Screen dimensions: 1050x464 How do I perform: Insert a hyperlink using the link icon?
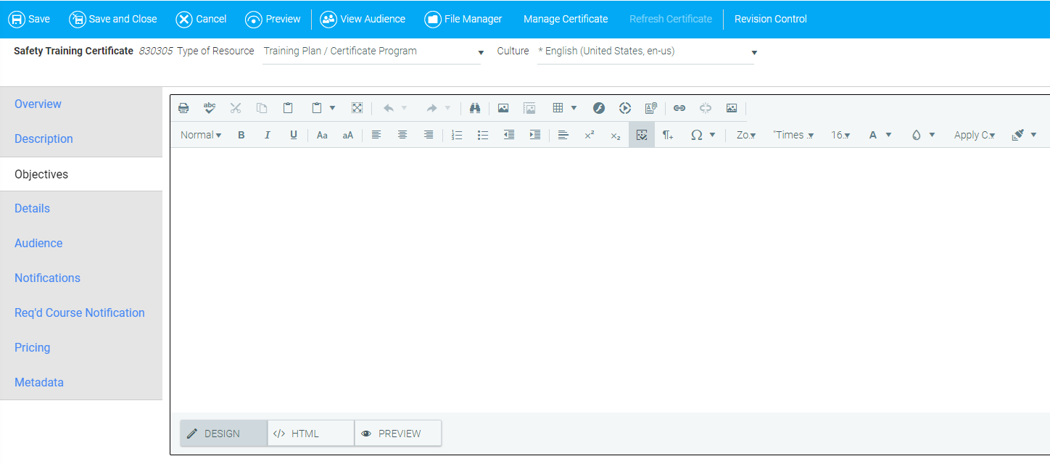[679, 108]
